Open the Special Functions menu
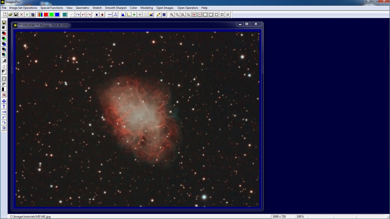Image resolution: width=390 pixels, height=219 pixels. [52, 8]
